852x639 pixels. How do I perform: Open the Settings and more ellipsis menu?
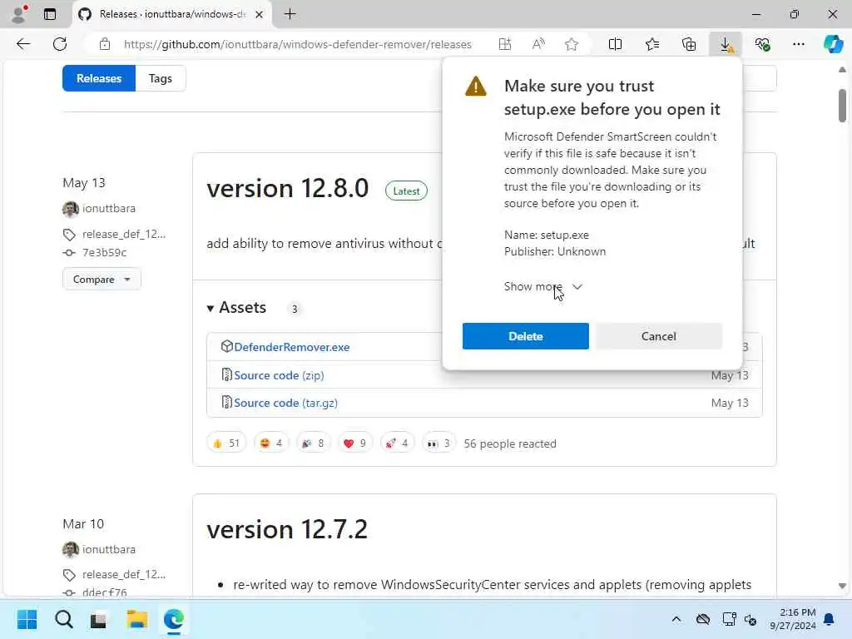798,44
